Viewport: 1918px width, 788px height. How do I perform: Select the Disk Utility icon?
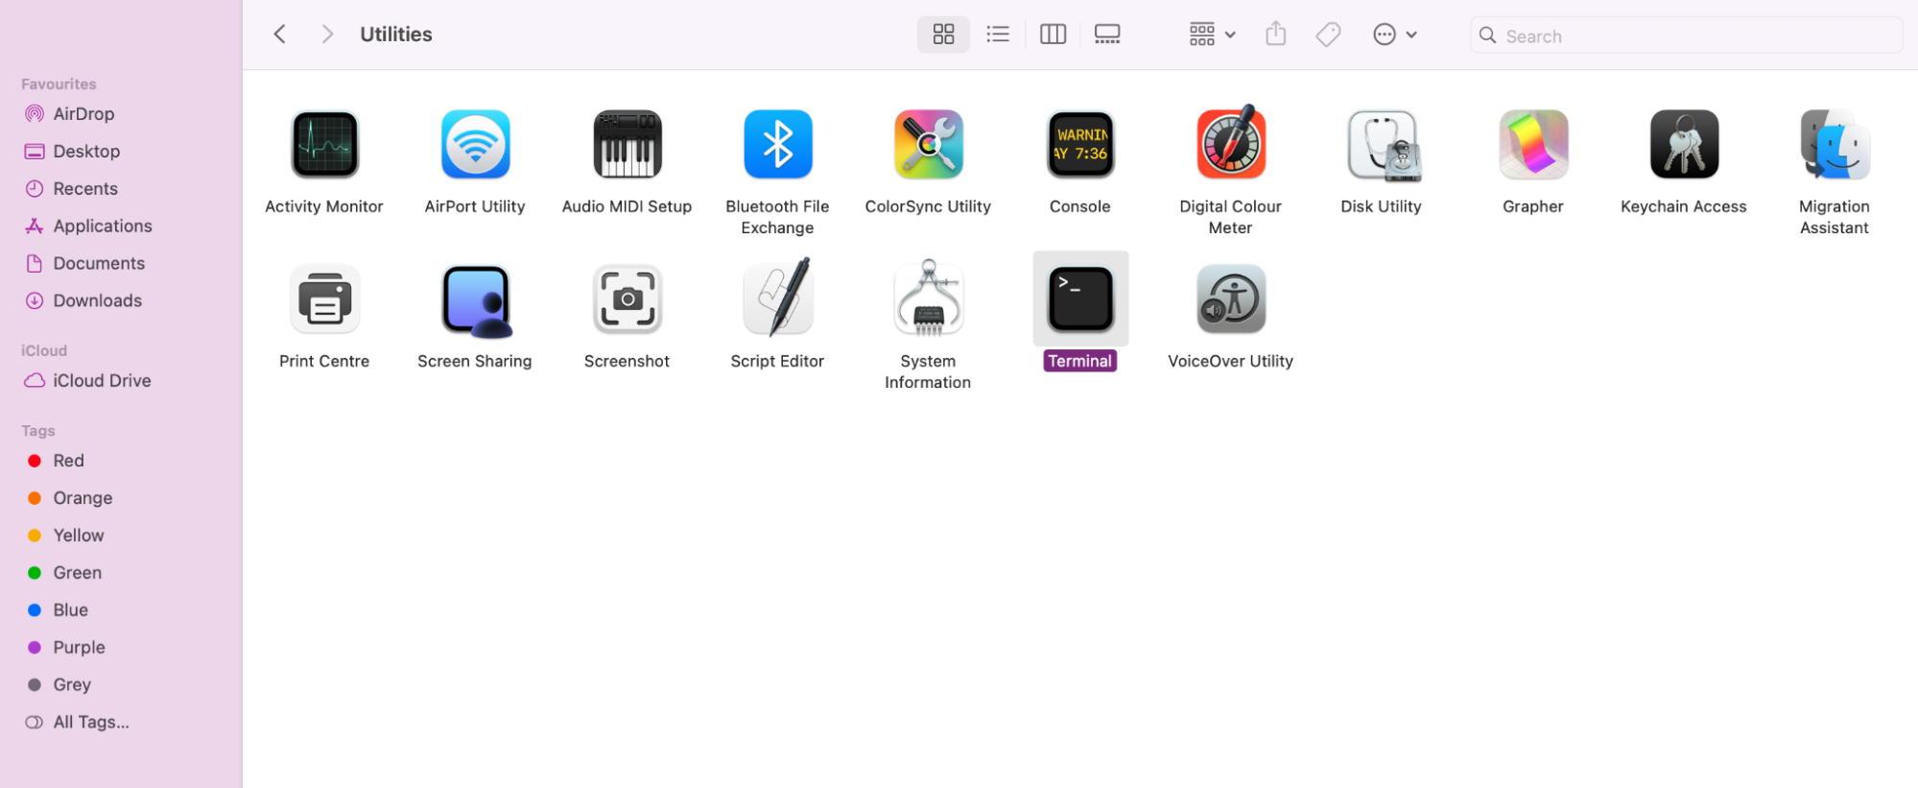(1382, 145)
